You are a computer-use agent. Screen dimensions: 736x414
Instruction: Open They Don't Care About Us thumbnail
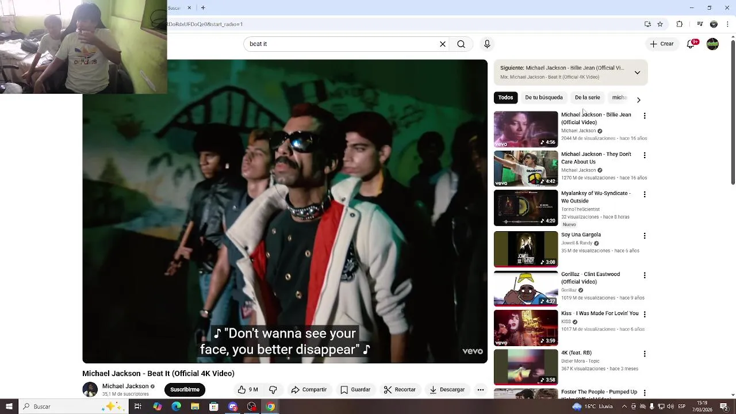[x=526, y=168]
